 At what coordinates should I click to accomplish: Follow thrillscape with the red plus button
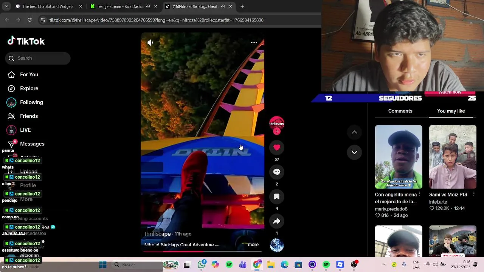(277, 131)
